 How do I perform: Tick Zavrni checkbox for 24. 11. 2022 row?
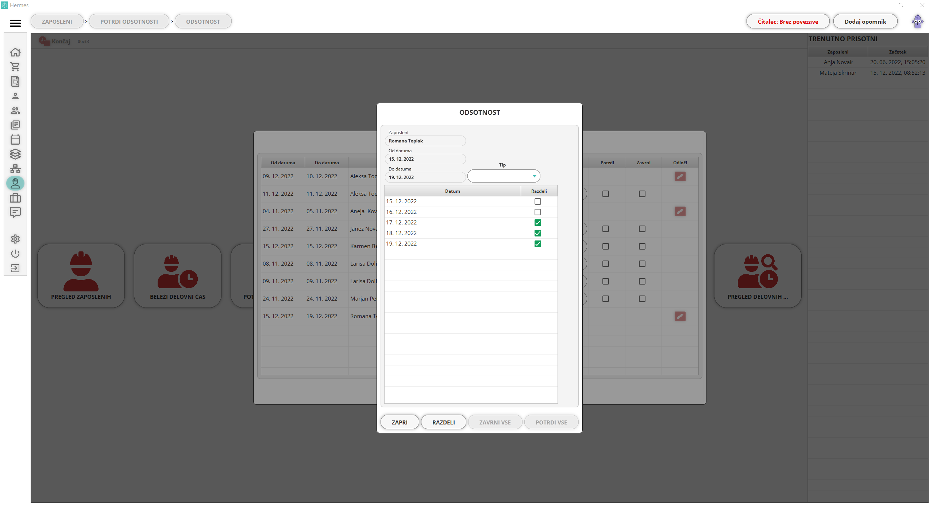click(x=642, y=299)
